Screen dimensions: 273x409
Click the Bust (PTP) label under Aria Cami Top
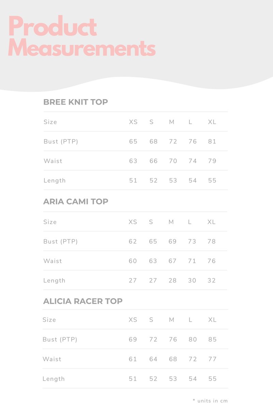pyautogui.click(x=60, y=242)
